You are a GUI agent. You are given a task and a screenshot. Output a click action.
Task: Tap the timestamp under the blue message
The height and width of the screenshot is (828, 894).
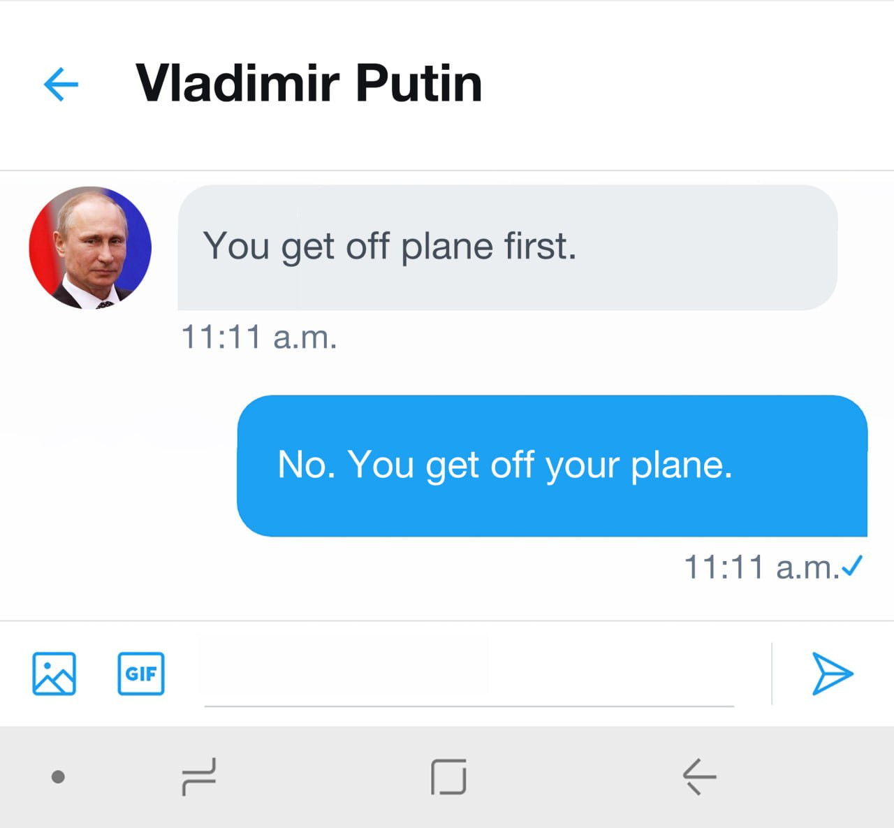761,567
